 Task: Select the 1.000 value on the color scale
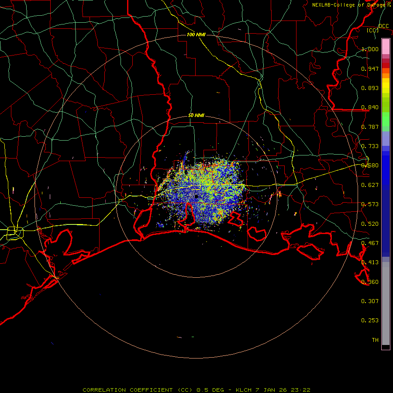tap(370, 49)
